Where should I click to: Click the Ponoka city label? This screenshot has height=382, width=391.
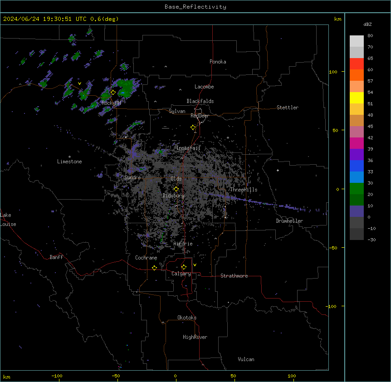coord(218,62)
